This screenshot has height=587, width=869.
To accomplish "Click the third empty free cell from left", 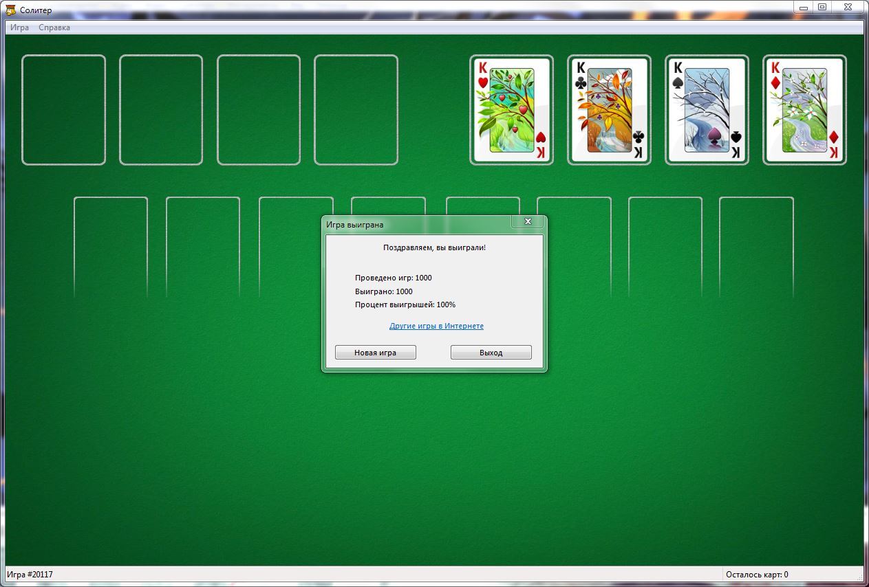I will coord(259,110).
